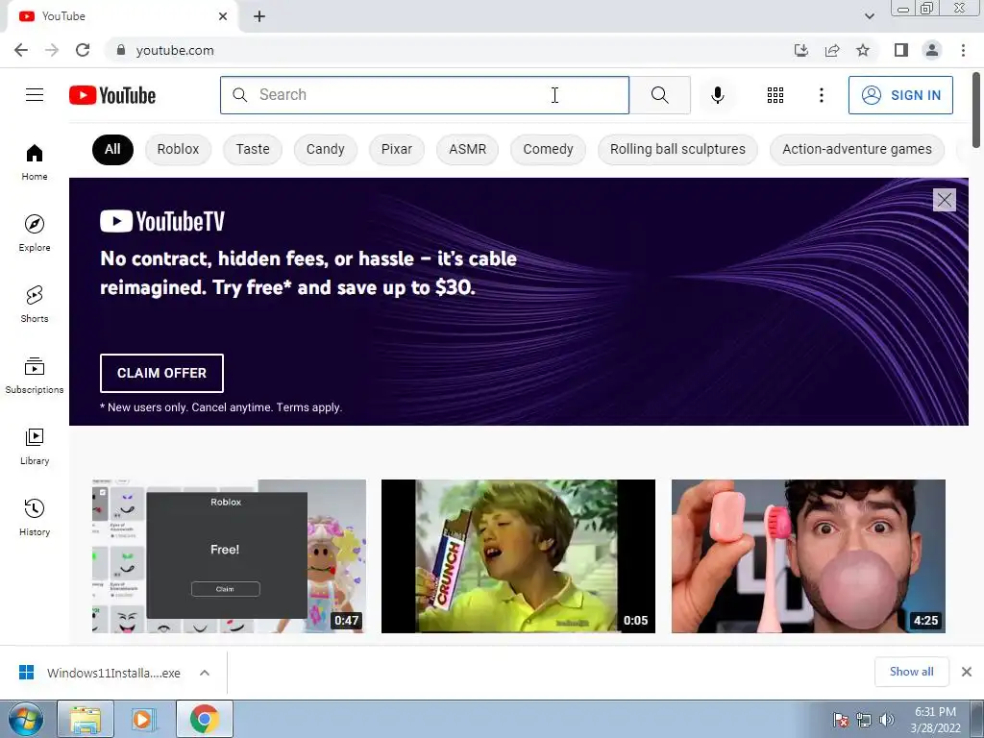Open YouTube settings three-dot menu
Viewport: 984px width, 738px height.
tap(821, 95)
